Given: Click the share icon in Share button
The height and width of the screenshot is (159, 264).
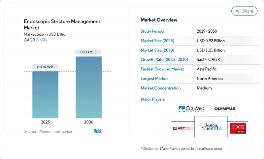Looking at the screenshot, I should tap(237, 11).
